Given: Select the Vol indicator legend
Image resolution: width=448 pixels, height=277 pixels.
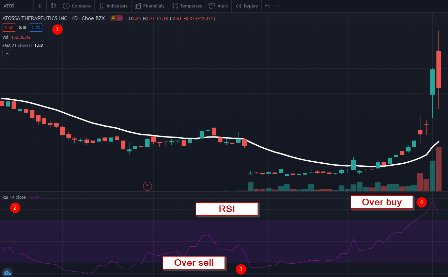Looking at the screenshot, I should point(5,37).
